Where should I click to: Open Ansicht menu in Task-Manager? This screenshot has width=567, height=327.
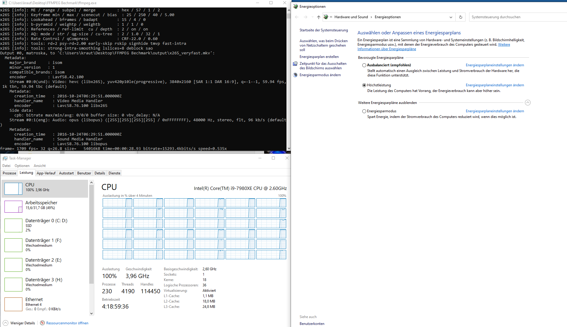40,166
